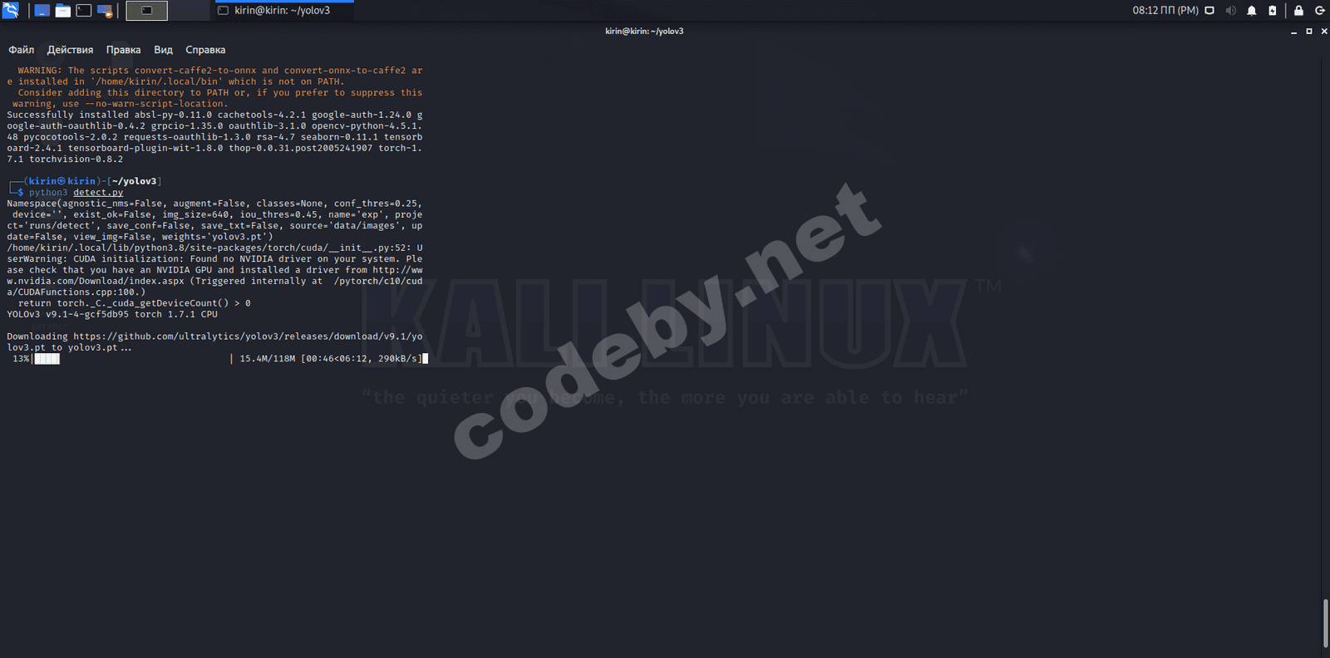1330x658 pixels.
Task: Open the clock showing 08:12 PM
Action: [x=1165, y=11]
